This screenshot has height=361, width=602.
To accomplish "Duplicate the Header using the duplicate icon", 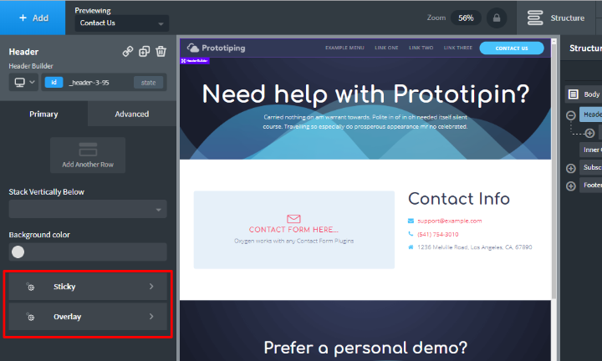I will [145, 52].
